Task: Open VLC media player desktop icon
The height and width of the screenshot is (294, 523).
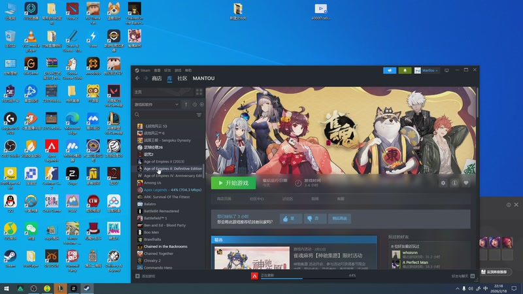Action: tap(31, 41)
